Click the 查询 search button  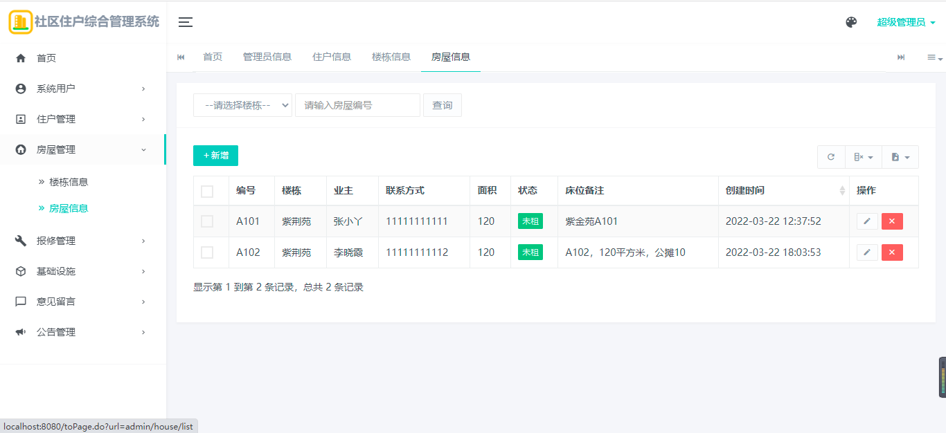[x=443, y=105]
